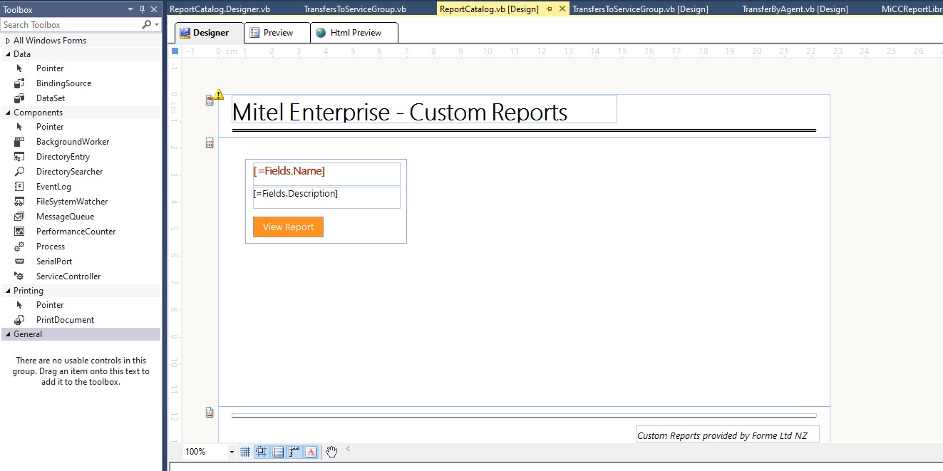
Task: Select the PrintDocument component
Action: 80,320
